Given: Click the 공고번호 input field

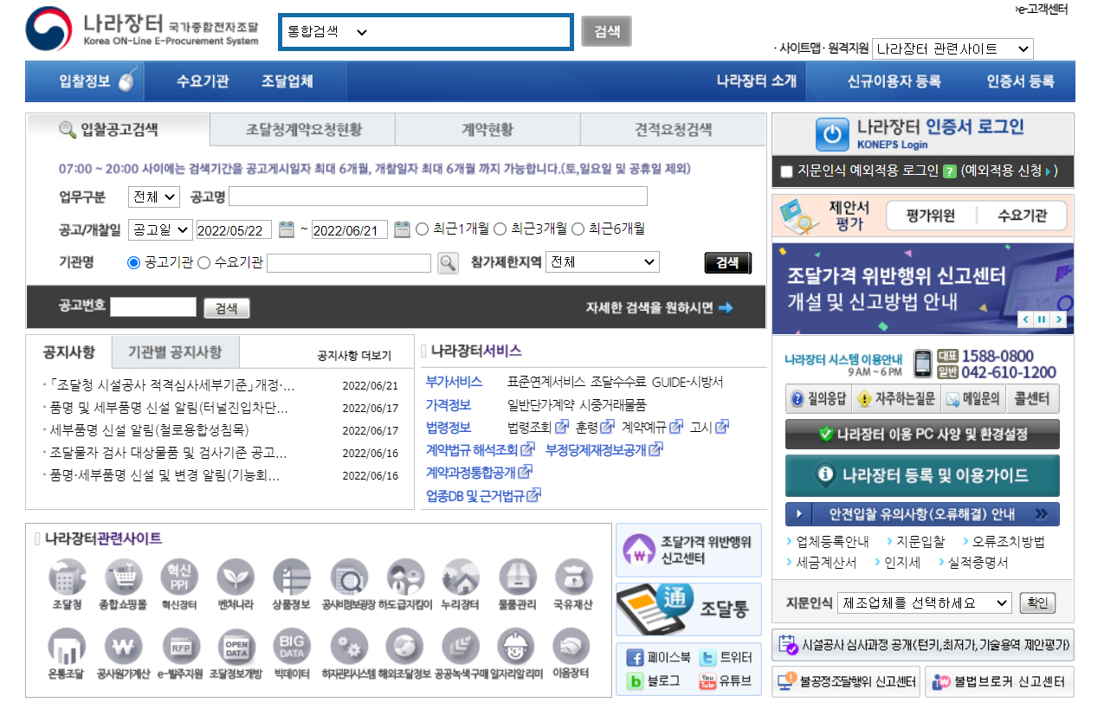Looking at the screenshot, I should tap(153, 307).
